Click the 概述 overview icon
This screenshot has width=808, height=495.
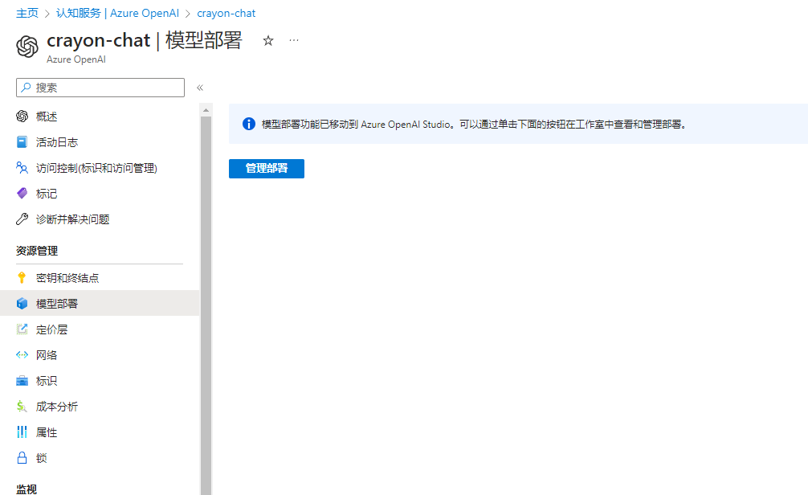(22, 117)
